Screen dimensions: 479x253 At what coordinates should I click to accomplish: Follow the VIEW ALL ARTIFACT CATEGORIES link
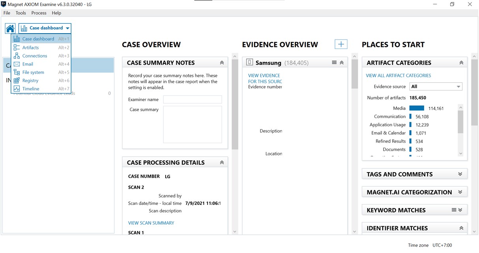pos(398,75)
